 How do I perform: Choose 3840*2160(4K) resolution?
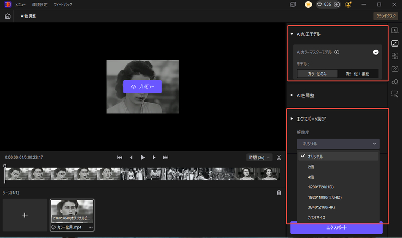(x=338, y=207)
